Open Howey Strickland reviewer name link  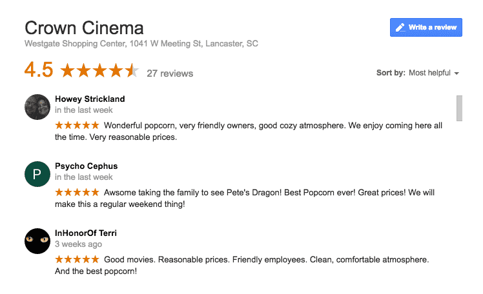90,99
